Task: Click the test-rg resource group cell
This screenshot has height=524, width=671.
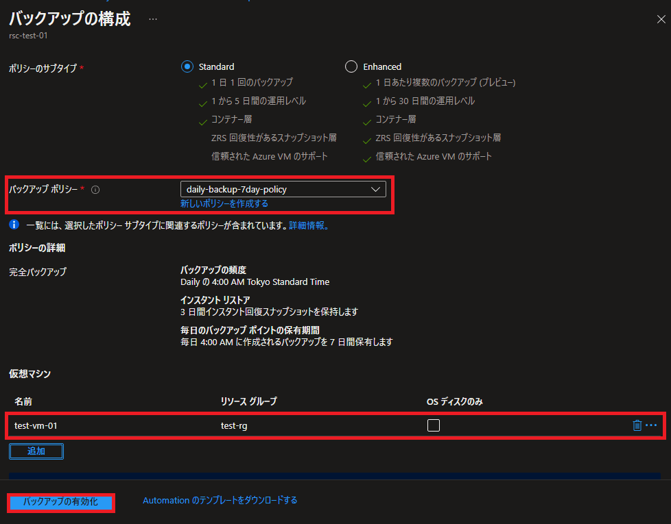Action: click(x=233, y=425)
